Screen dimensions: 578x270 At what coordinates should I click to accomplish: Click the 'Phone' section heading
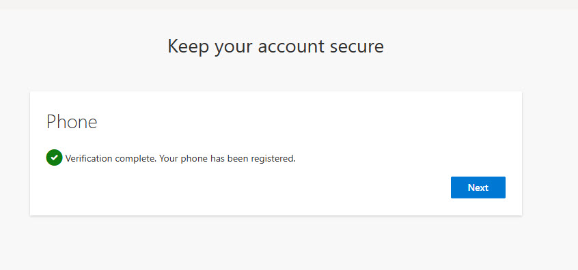[x=72, y=122]
